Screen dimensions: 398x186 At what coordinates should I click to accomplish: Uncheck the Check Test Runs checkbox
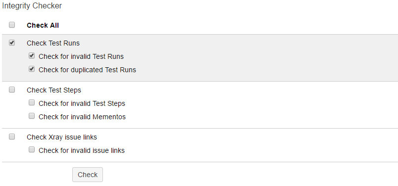tap(12, 43)
